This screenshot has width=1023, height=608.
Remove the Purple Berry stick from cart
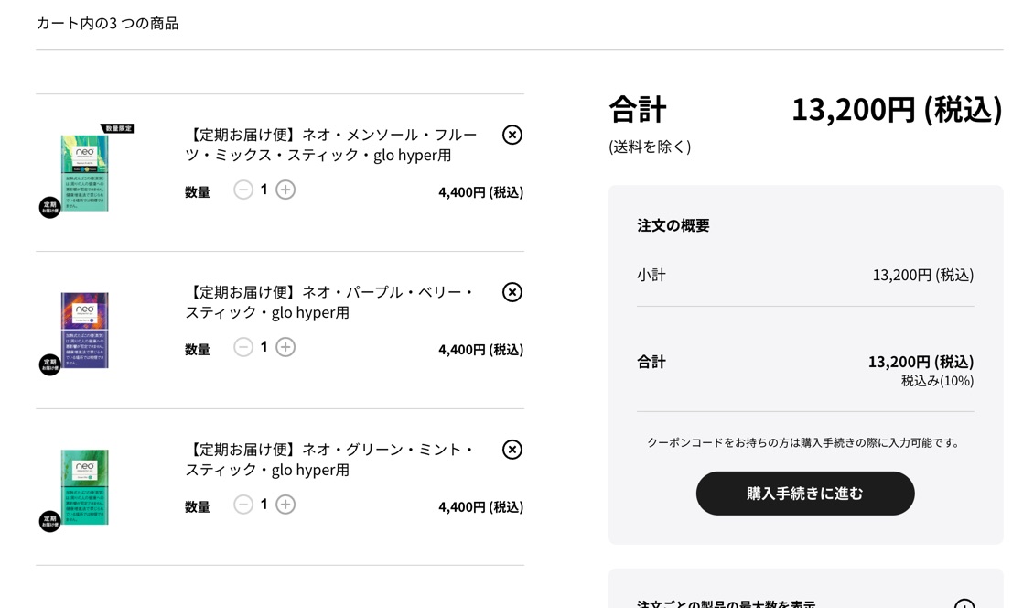[512, 292]
